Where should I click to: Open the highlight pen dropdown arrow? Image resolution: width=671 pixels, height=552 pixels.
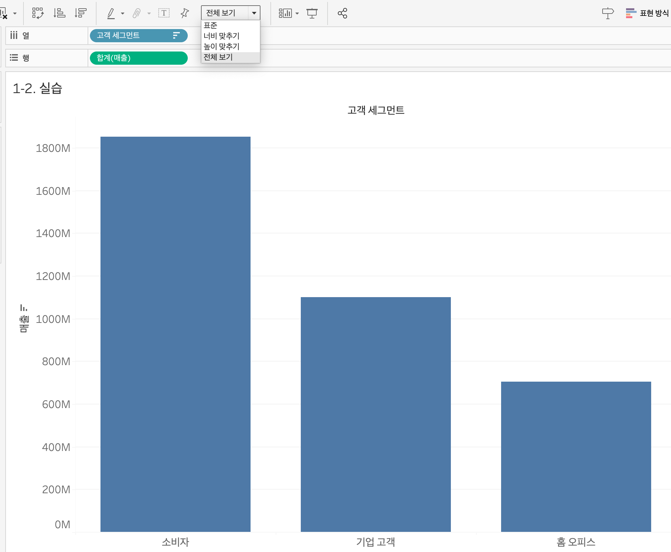[x=123, y=14]
